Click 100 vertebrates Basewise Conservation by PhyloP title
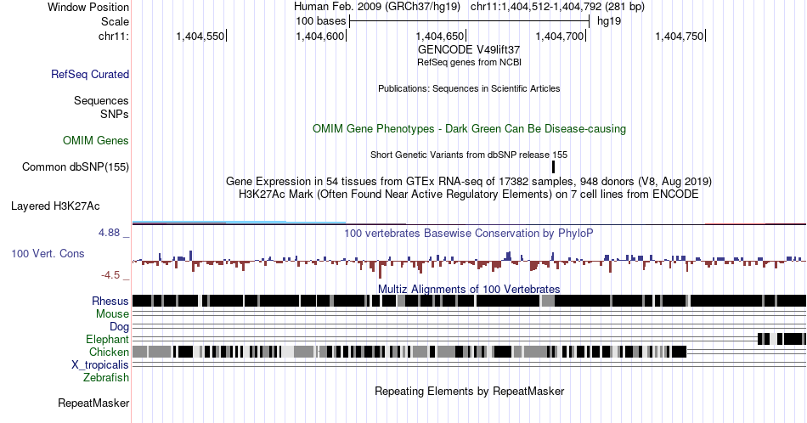The image size is (807, 423). (x=469, y=233)
